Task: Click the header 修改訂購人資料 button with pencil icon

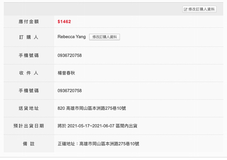Action: click(199, 9)
